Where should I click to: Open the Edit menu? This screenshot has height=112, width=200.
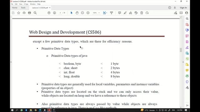(16, 4)
